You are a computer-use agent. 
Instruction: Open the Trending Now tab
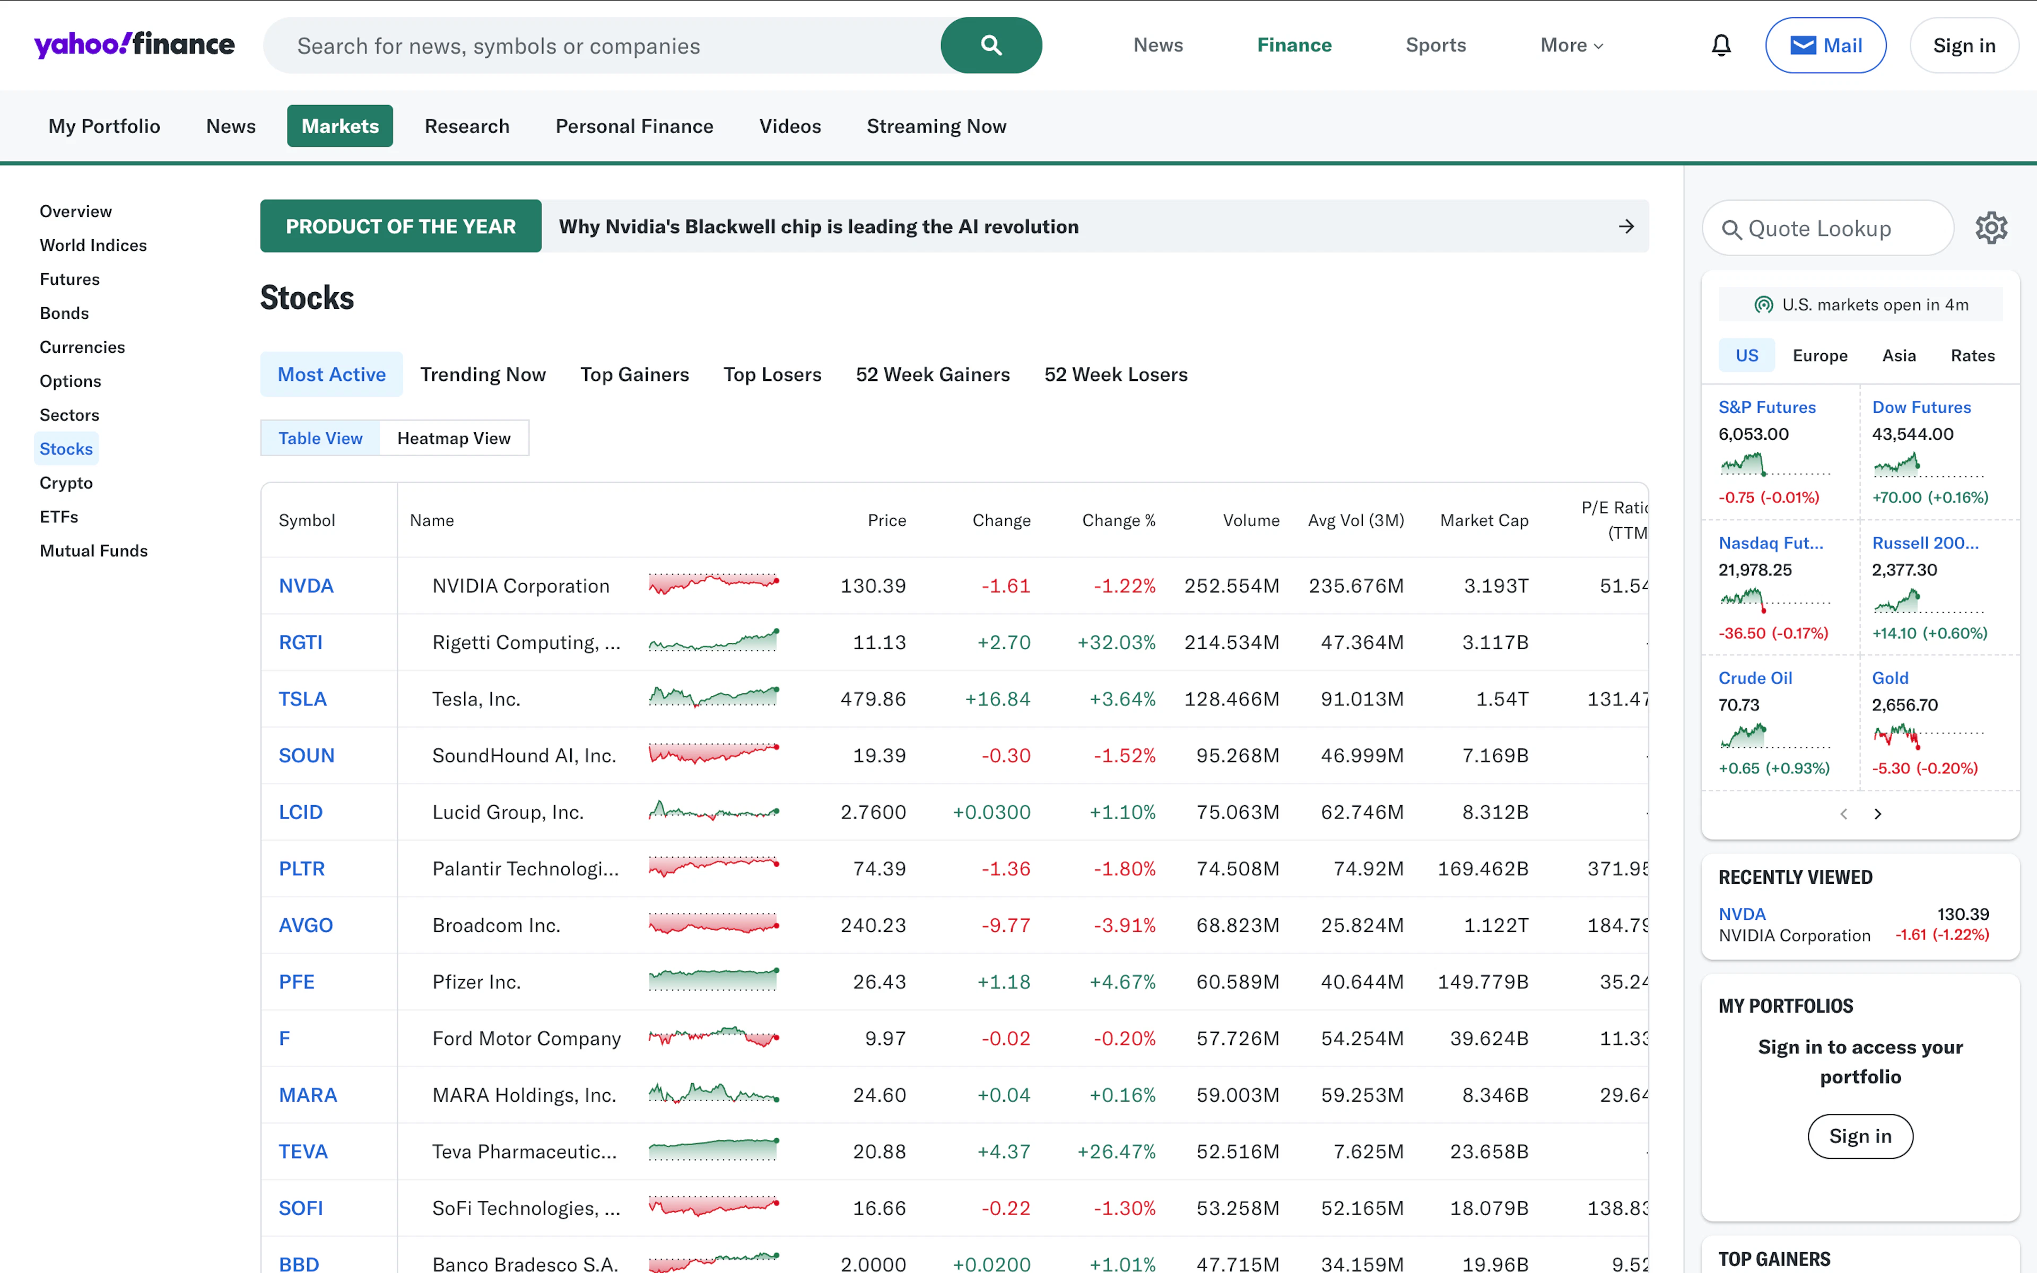(482, 374)
